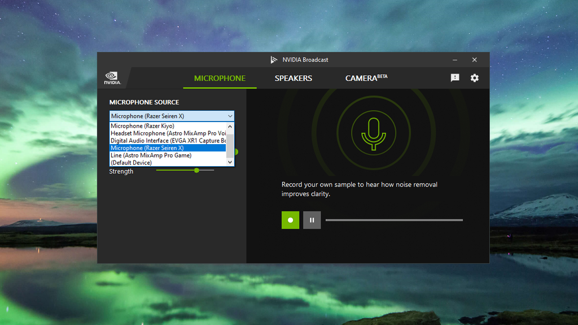
Task: Click the dropdown list scrollbar thumb
Action: (x=230, y=146)
